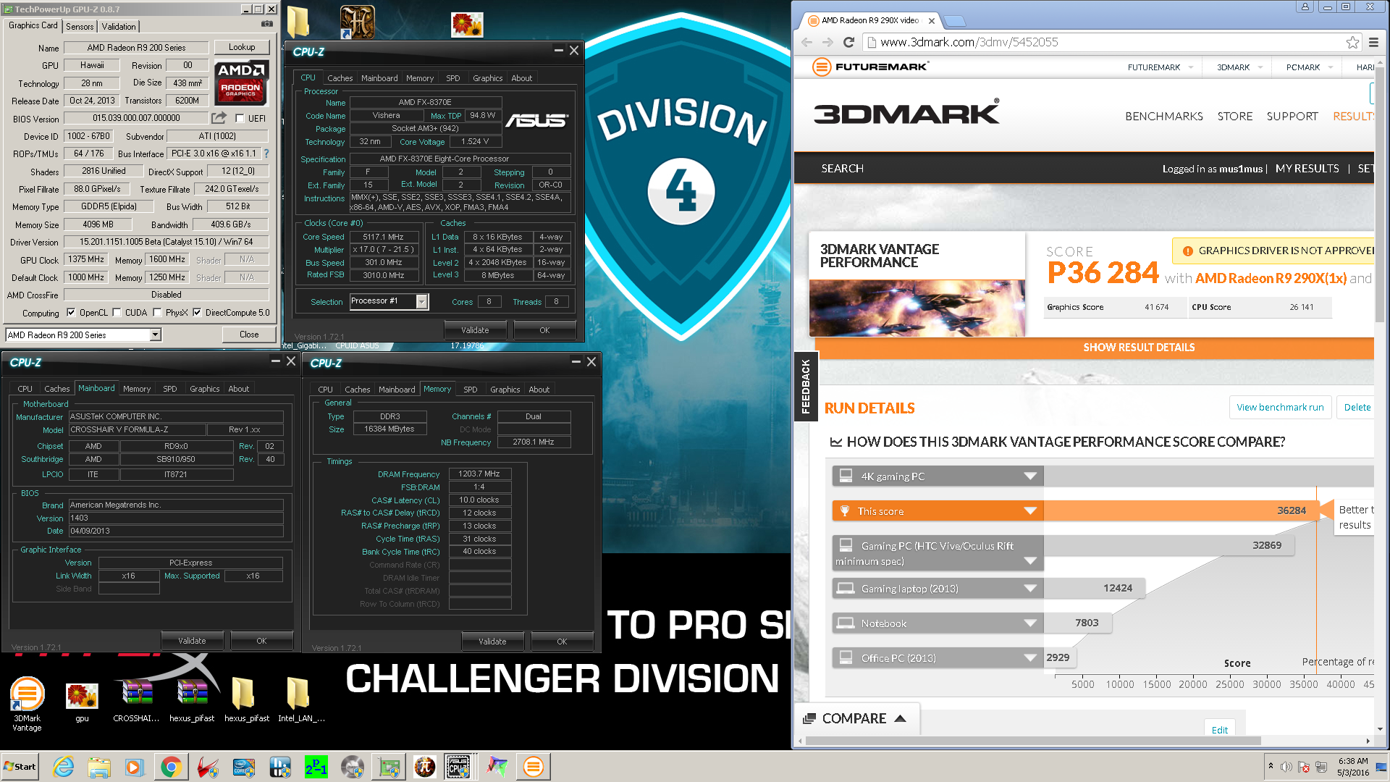
Task: Click the BIOS version share icon in GPU-Z
Action: point(219,117)
